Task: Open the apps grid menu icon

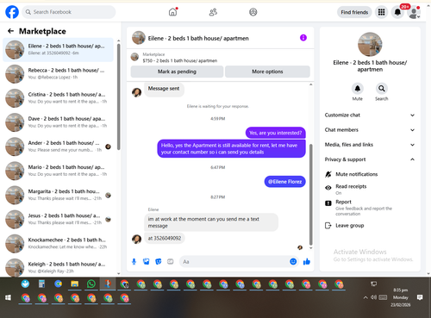Action: (x=381, y=12)
